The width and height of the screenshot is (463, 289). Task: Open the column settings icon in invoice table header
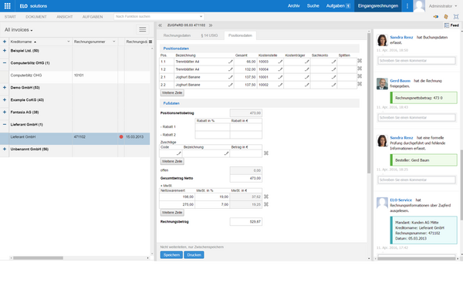150,42
